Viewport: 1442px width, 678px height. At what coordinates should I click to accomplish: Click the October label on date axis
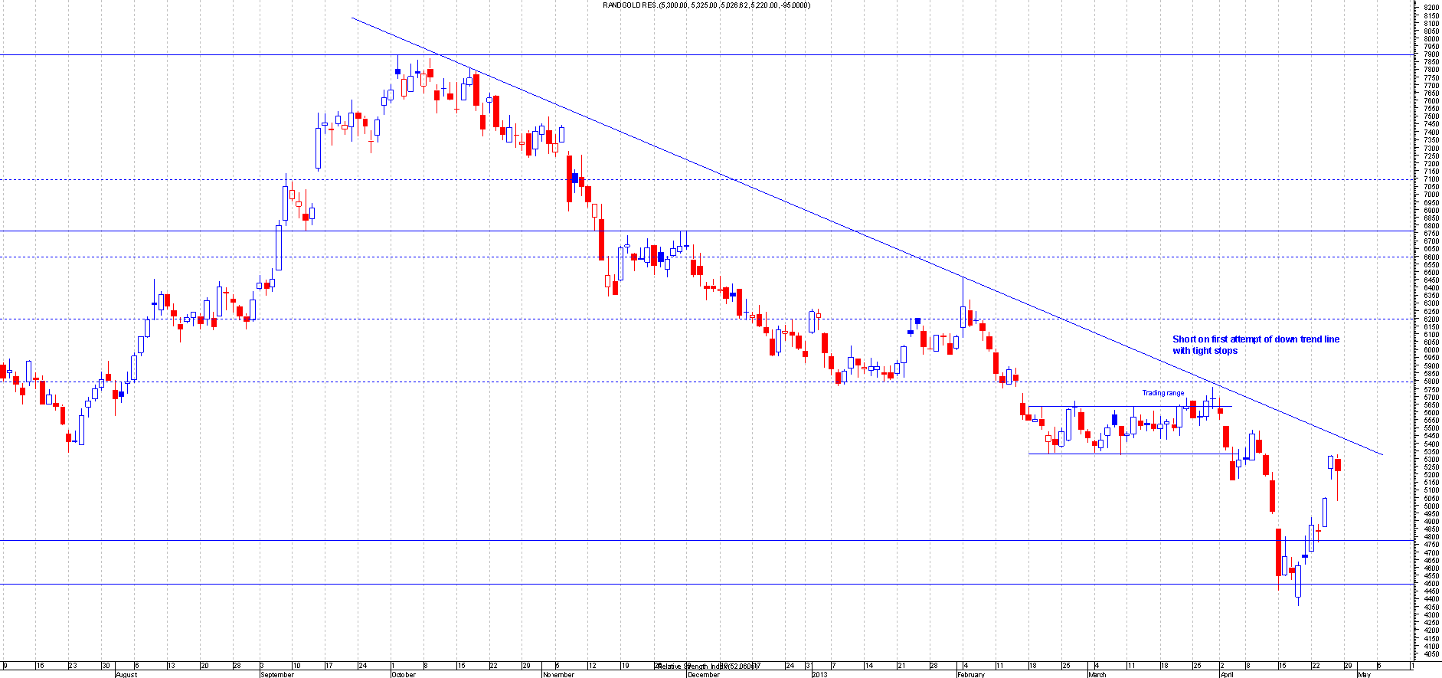[x=403, y=674]
